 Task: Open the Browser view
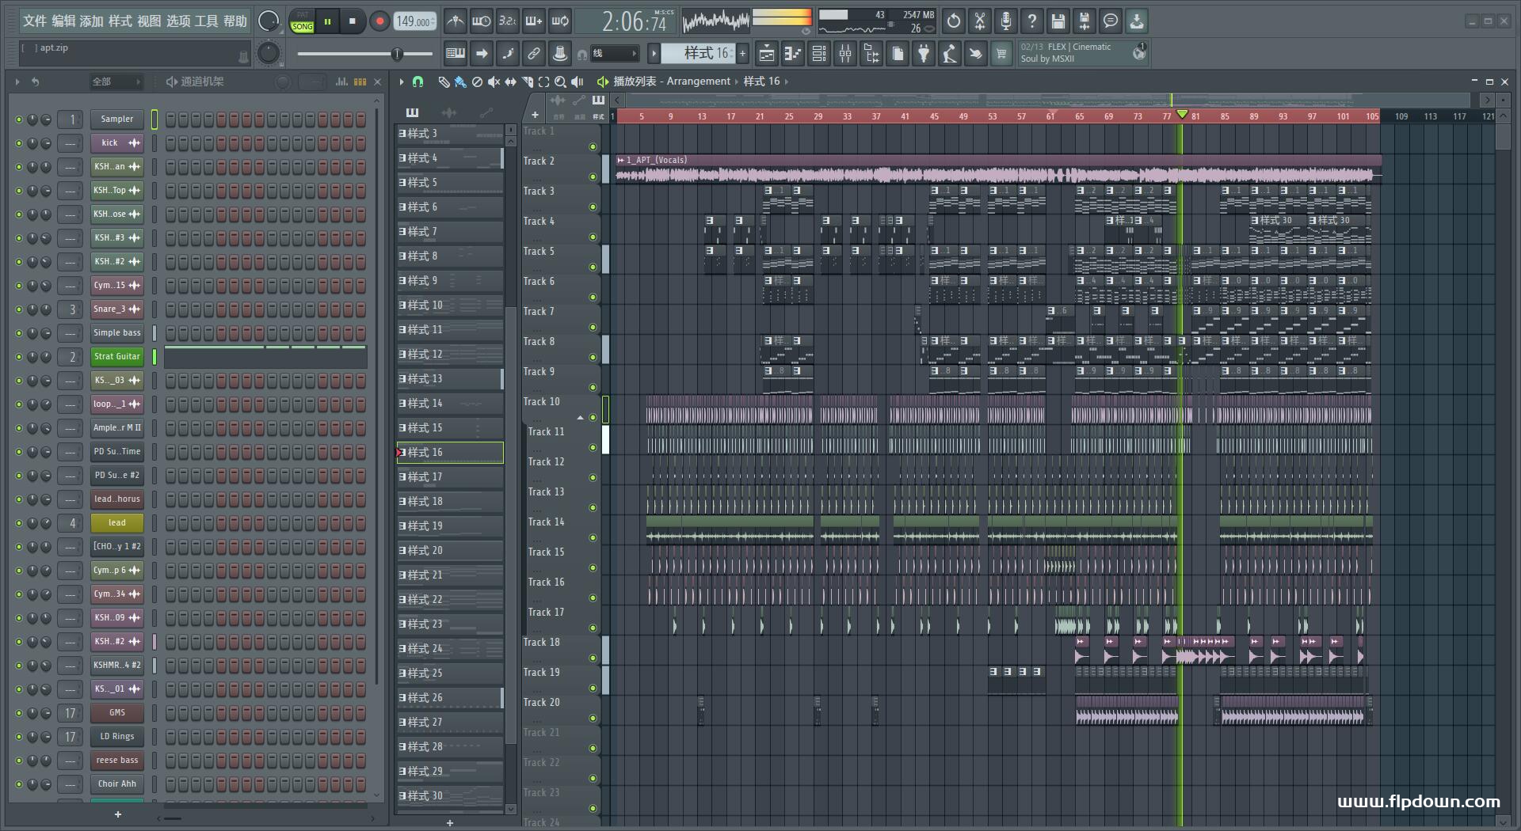[x=871, y=54]
